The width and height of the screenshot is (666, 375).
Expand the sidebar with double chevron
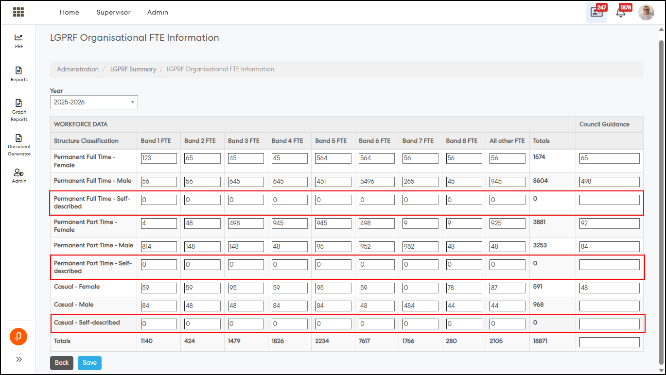coord(19,359)
